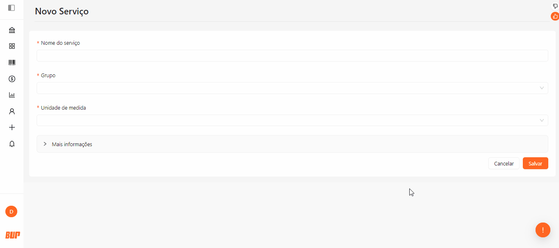The height and width of the screenshot is (248, 559).
Task: Open the bar chart reports icon
Action: pos(12,95)
